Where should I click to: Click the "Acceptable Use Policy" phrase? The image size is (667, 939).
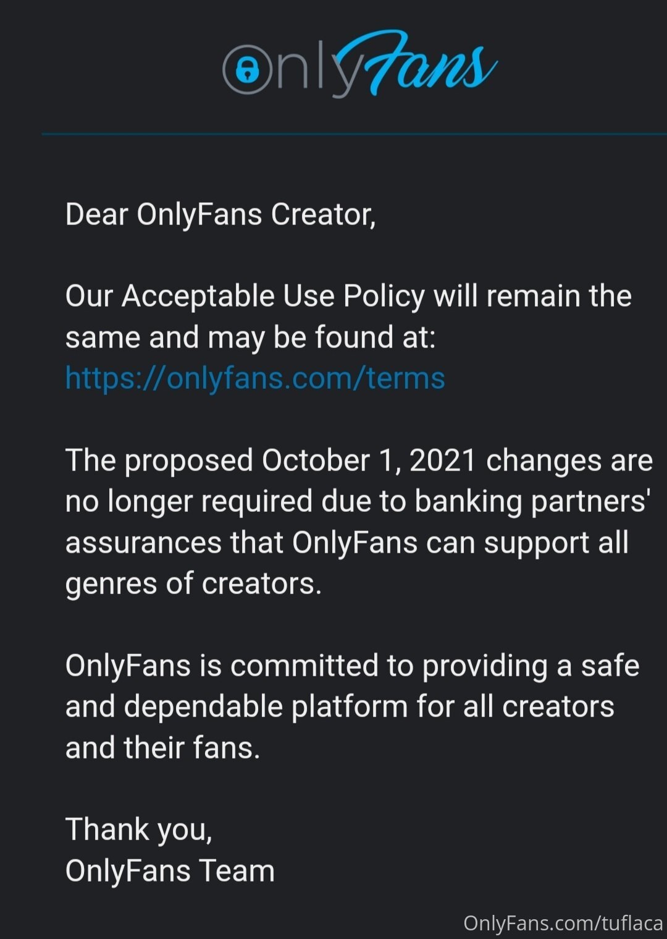point(273,296)
